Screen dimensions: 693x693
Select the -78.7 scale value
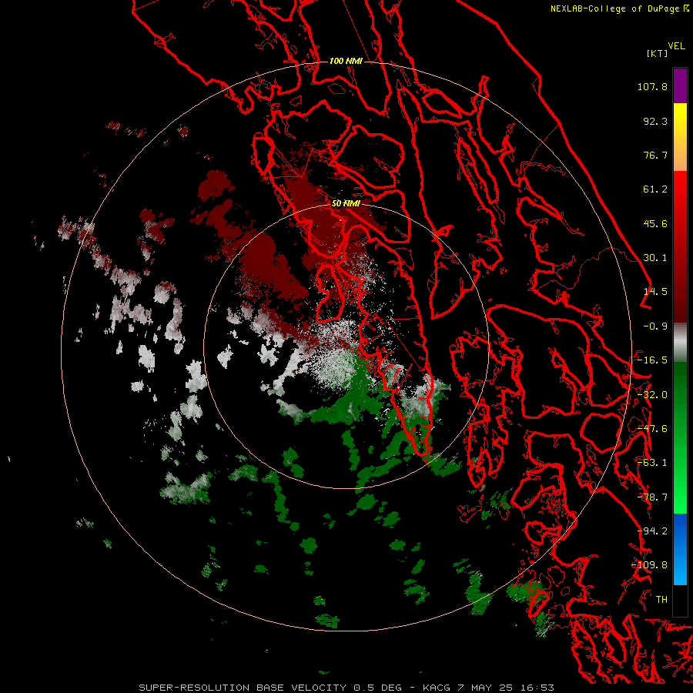click(652, 497)
